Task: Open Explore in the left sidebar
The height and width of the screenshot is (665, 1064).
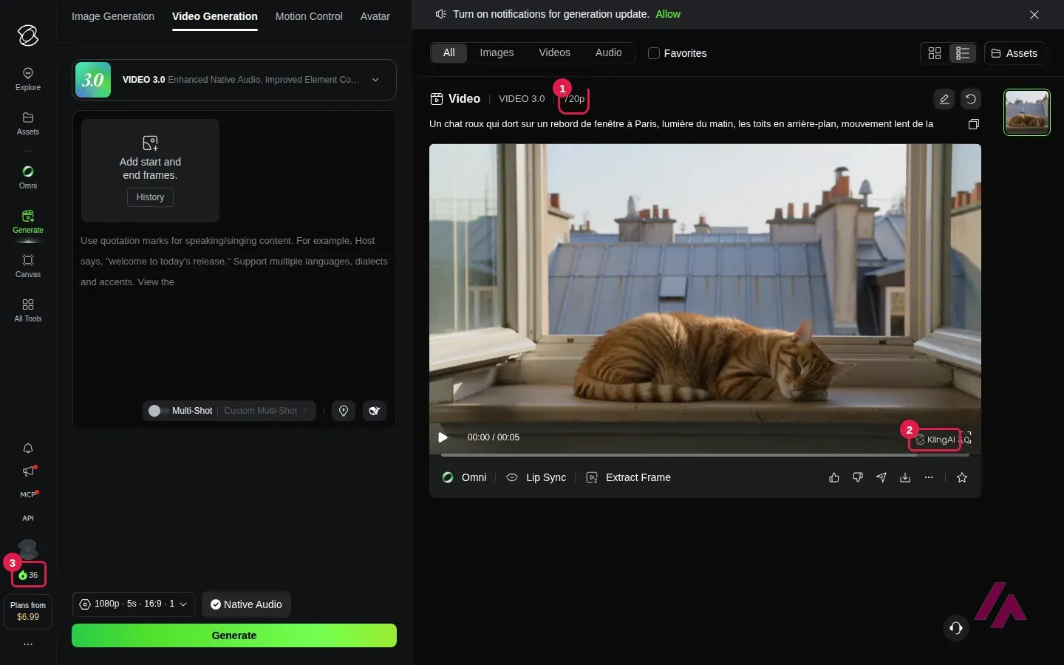Action: point(28,78)
